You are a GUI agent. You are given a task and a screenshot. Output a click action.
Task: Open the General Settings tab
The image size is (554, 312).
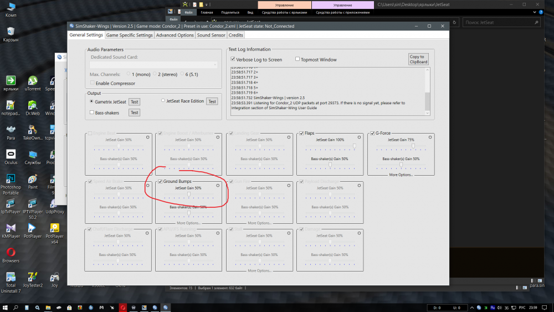(86, 35)
